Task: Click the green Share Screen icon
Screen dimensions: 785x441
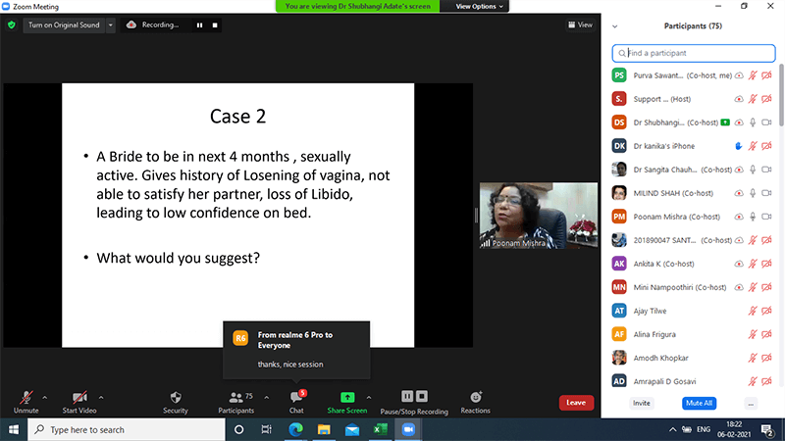Action: click(346, 397)
